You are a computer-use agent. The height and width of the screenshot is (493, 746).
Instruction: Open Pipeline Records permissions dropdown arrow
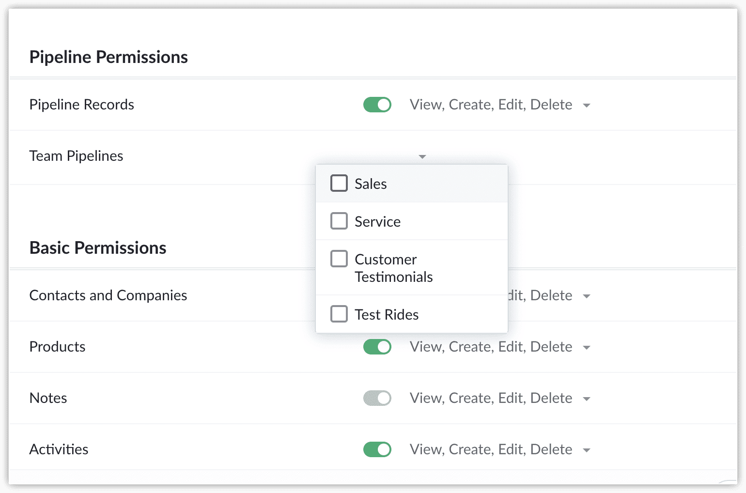point(587,106)
